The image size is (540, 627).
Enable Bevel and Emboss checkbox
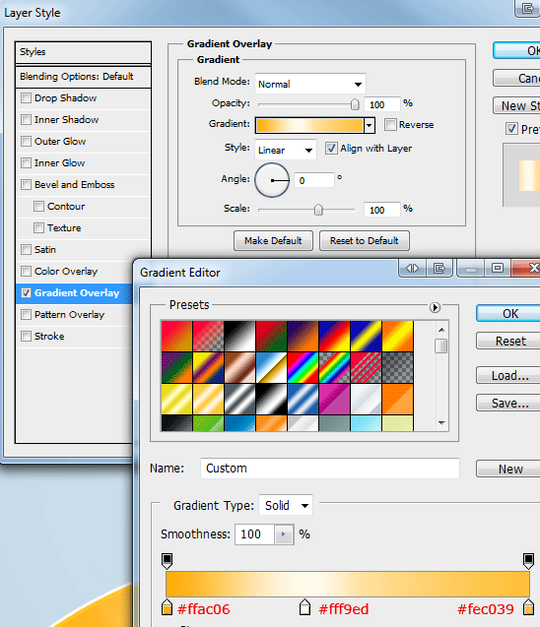pyautogui.click(x=26, y=184)
